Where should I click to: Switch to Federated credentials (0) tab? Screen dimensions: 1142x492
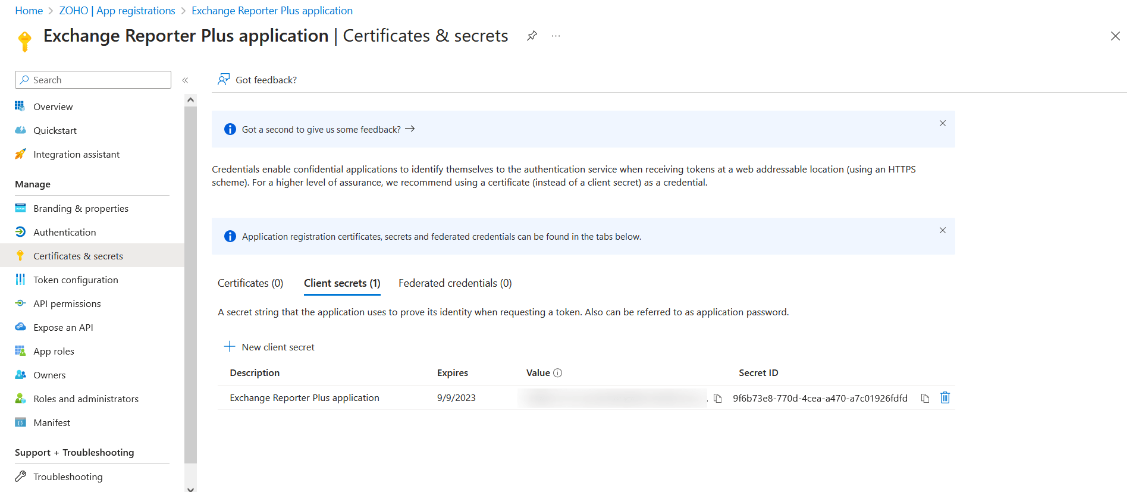point(455,283)
